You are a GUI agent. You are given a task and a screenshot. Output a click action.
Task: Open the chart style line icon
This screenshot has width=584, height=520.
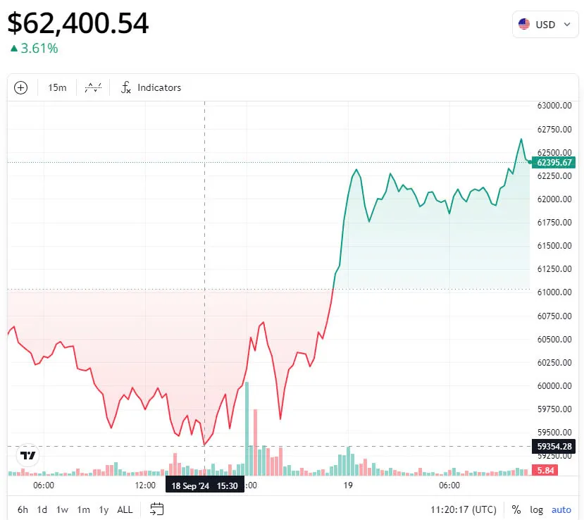pyautogui.click(x=93, y=88)
